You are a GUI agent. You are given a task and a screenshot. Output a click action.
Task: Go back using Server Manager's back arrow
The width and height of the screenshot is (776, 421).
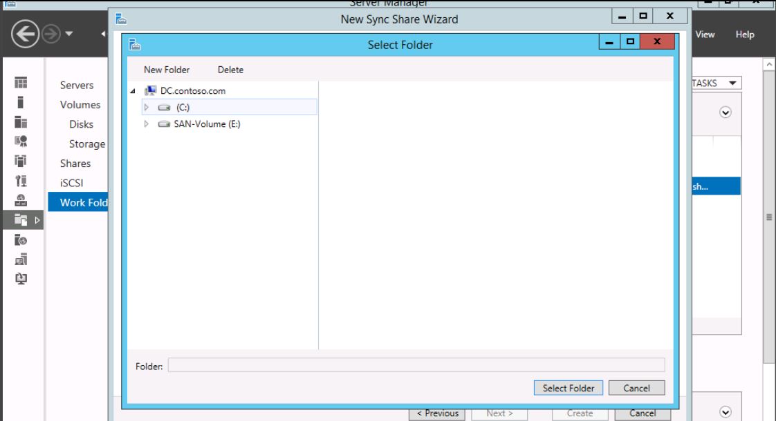25,34
